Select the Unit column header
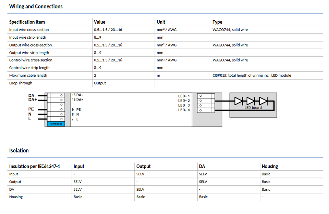This screenshot has width=329, height=214. (161, 22)
